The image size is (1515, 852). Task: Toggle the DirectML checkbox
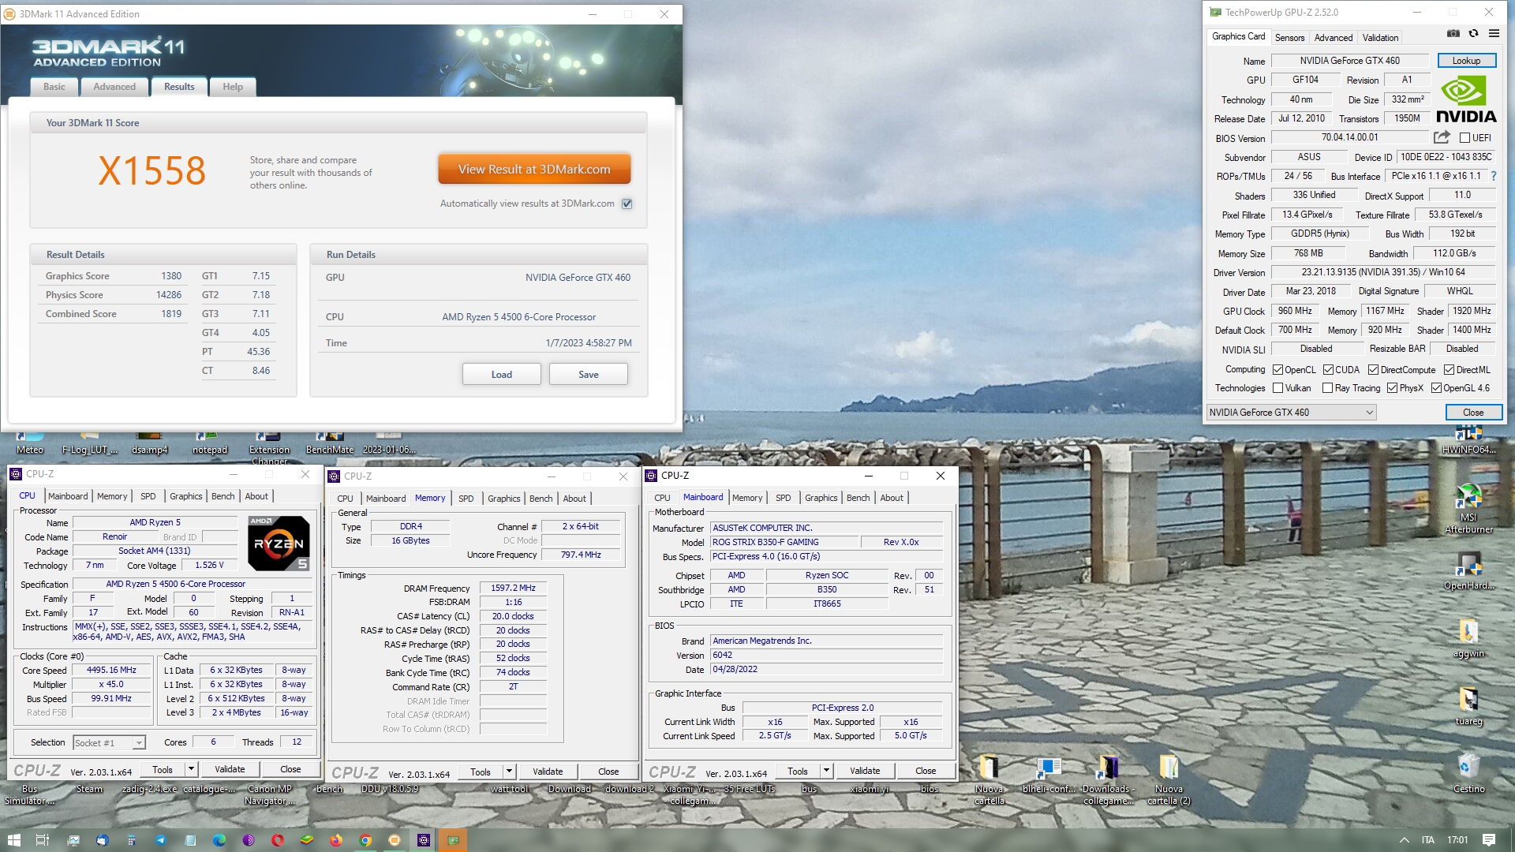(1450, 370)
